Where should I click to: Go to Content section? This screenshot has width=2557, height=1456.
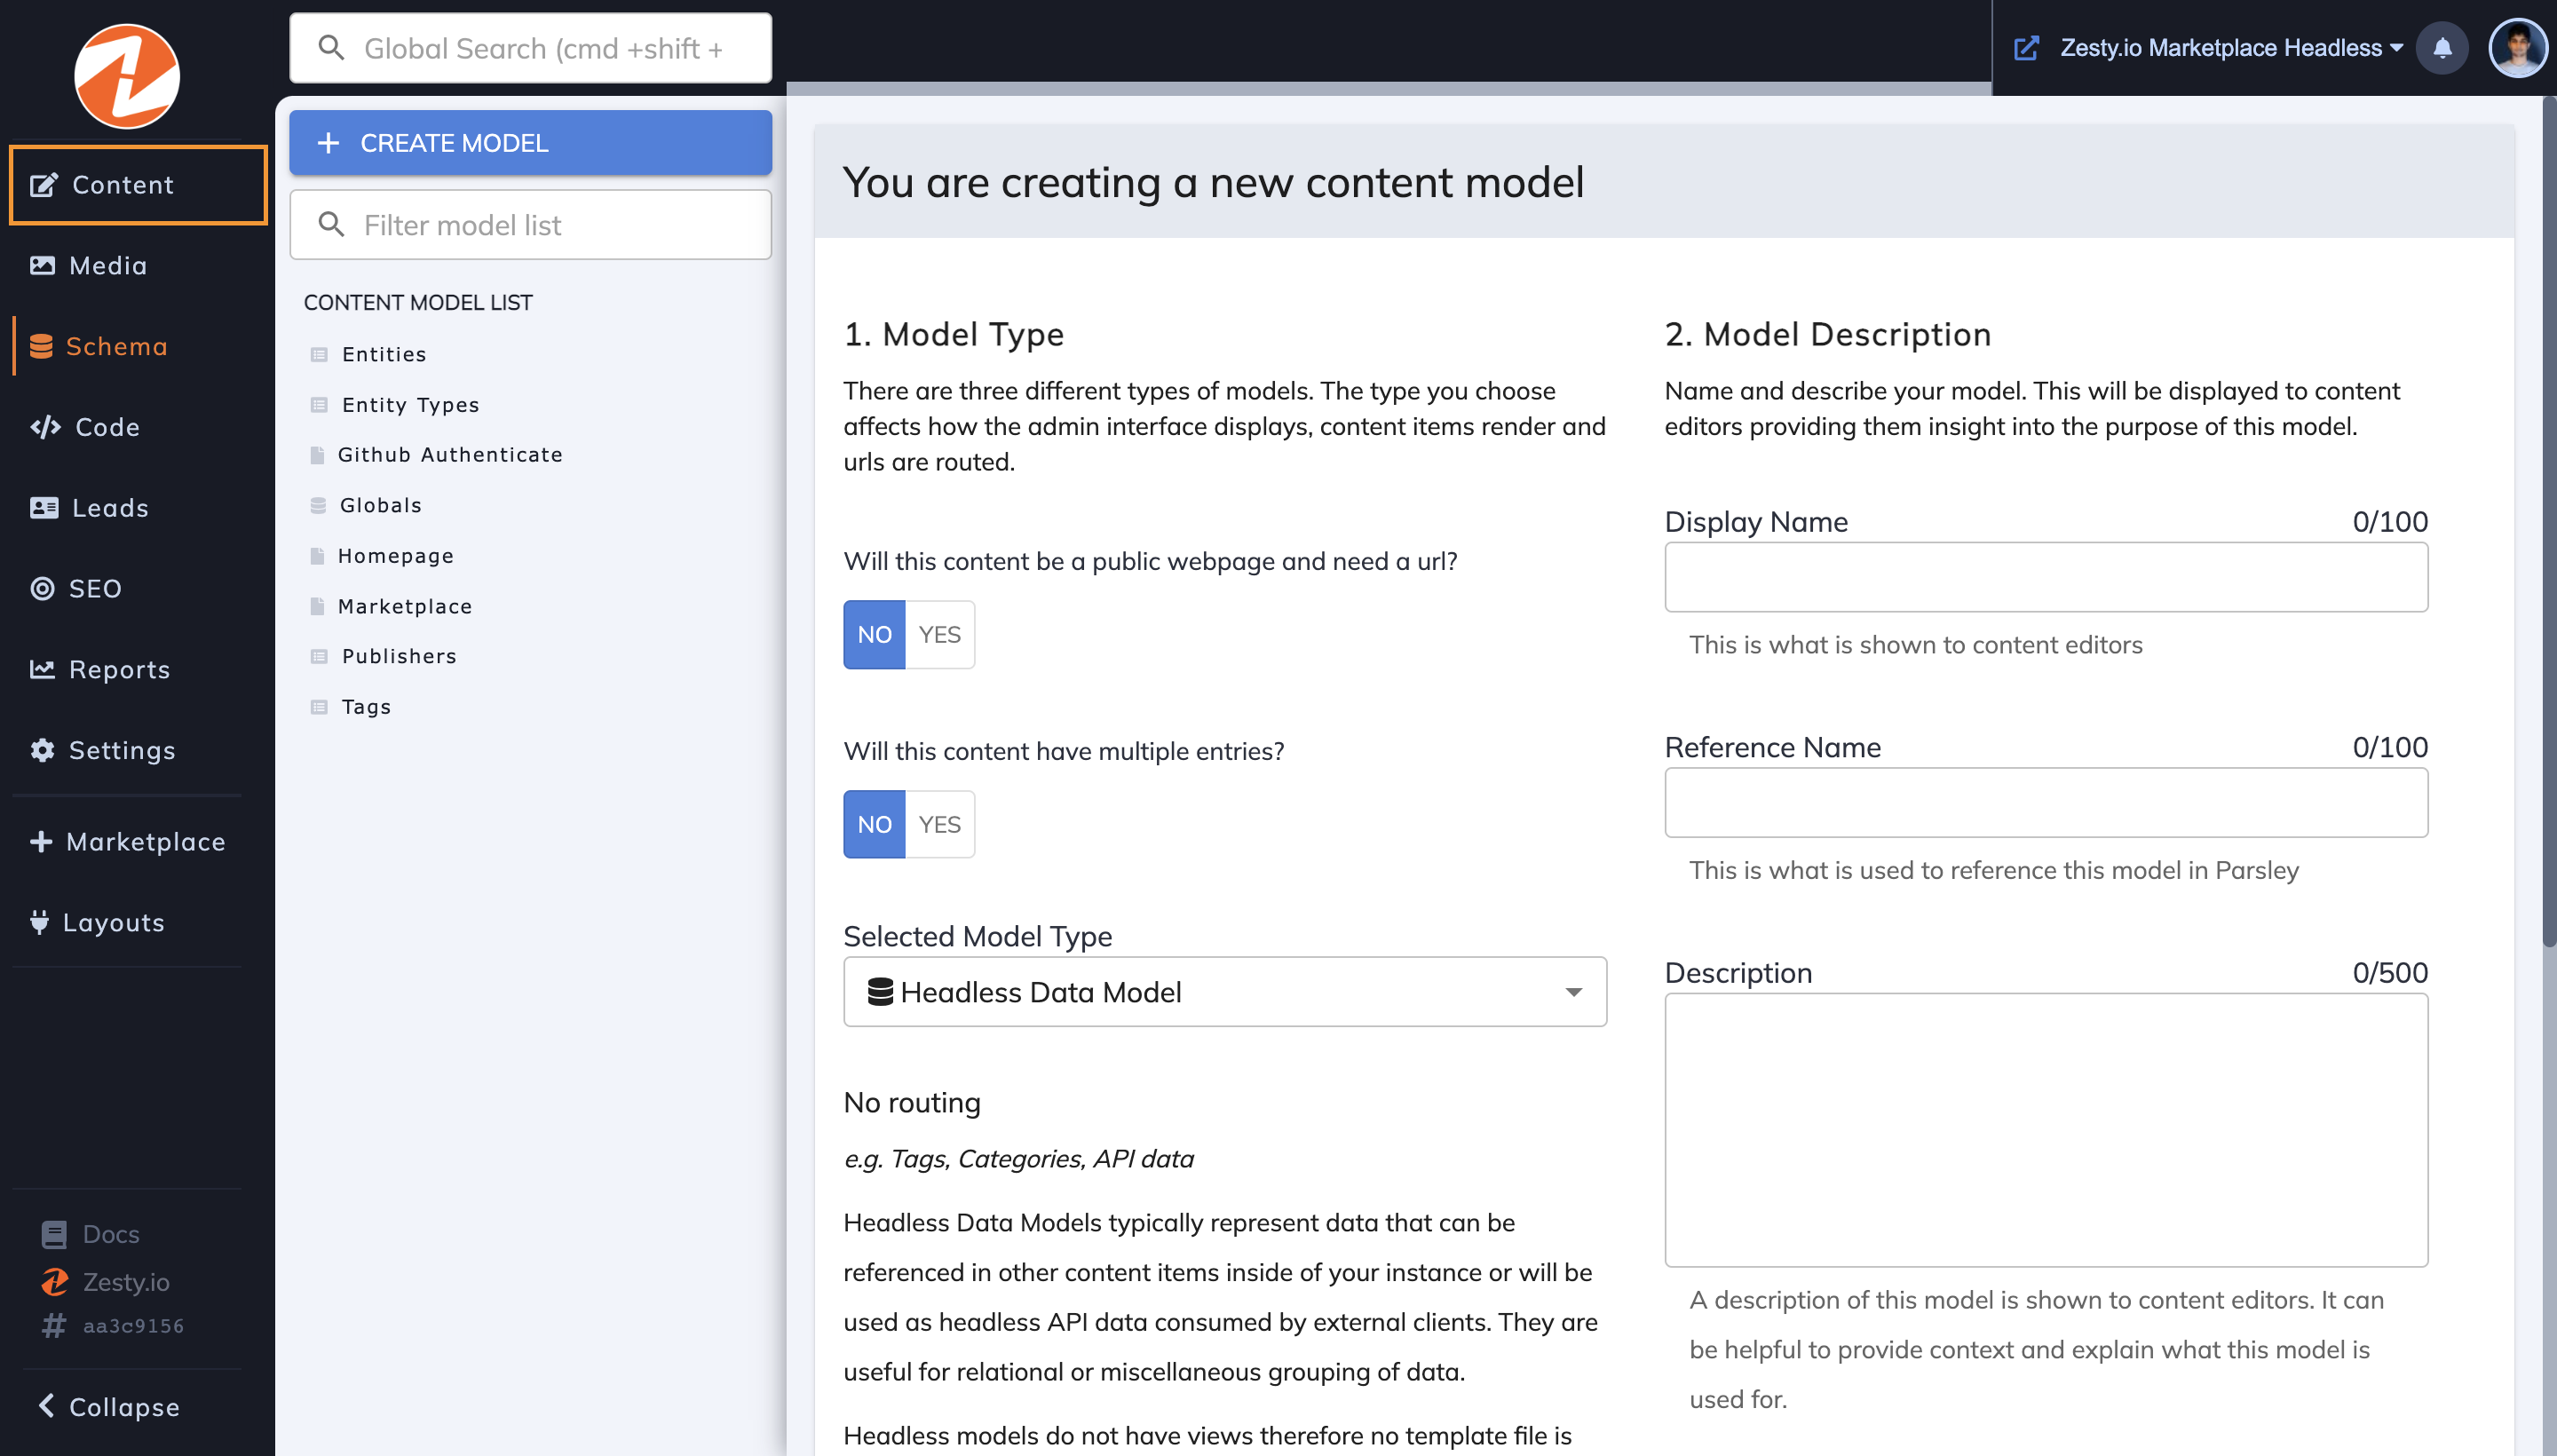point(138,185)
